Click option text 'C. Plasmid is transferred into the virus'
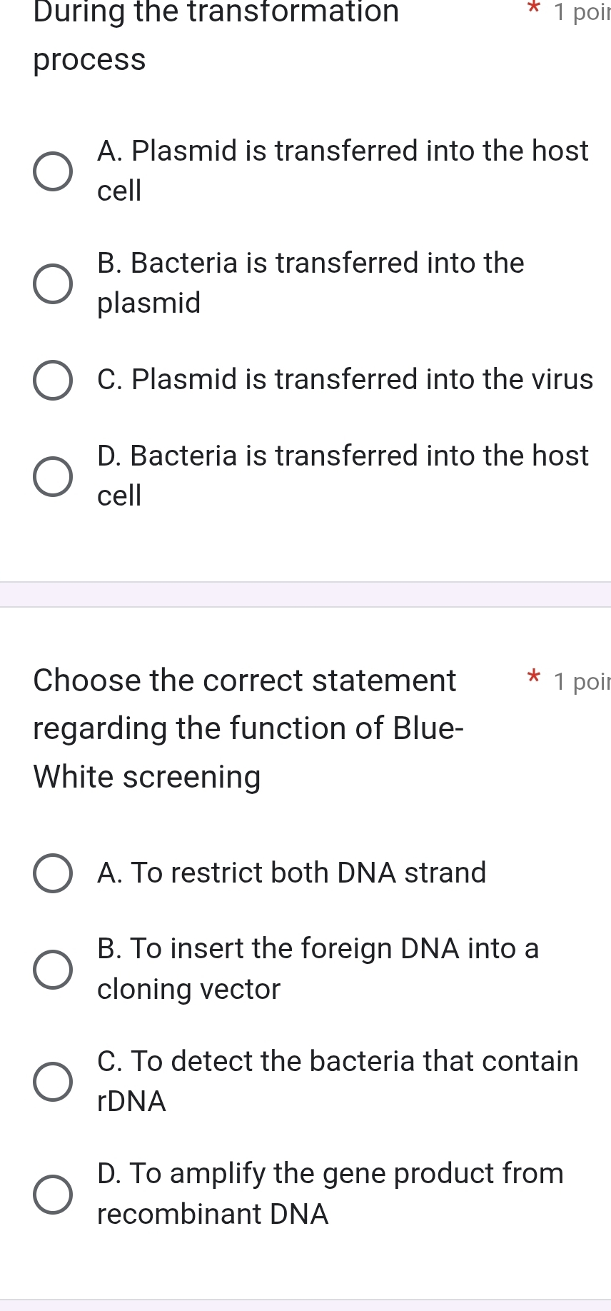 coord(345,379)
